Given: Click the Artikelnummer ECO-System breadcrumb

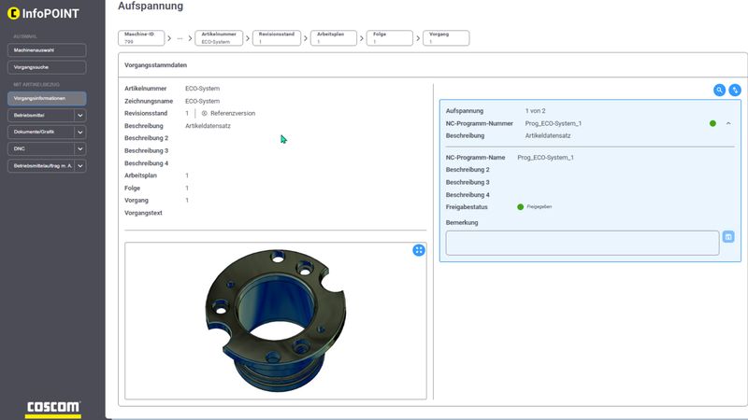Looking at the screenshot, I should point(219,38).
